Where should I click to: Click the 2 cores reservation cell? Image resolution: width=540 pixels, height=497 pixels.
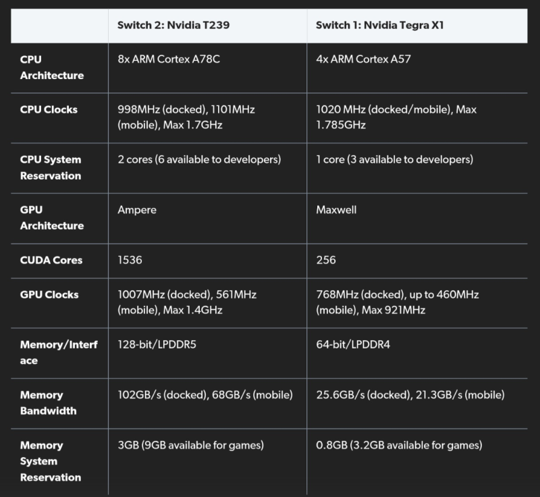pos(199,159)
